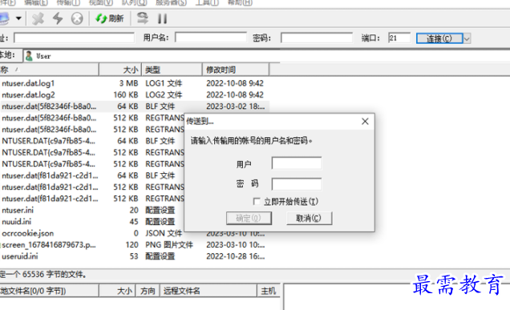Click the 密 码 field in the 传送到 dialog
The height and width of the screenshot is (310, 510).
pos(297,184)
